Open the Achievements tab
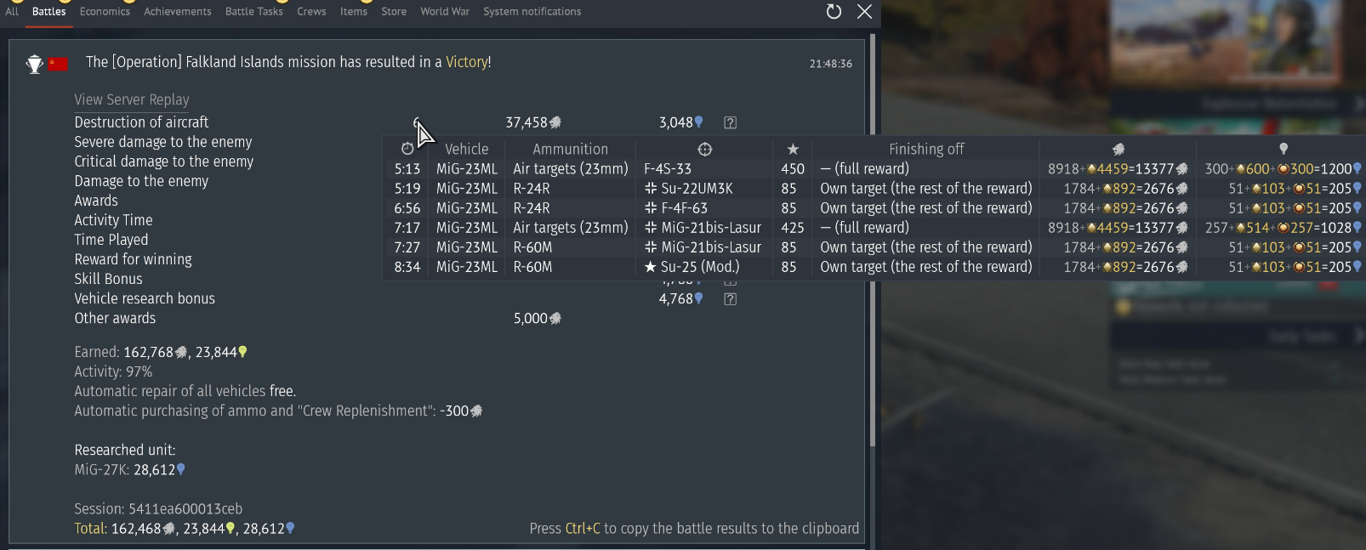Image resolution: width=1366 pixels, height=550 pixels. [178, 12]
